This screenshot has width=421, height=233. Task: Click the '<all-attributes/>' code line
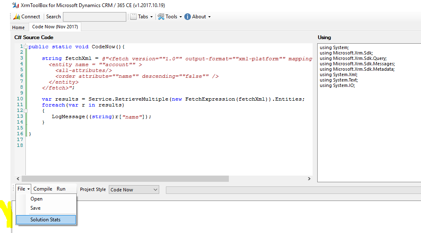[x=83, y=70]
